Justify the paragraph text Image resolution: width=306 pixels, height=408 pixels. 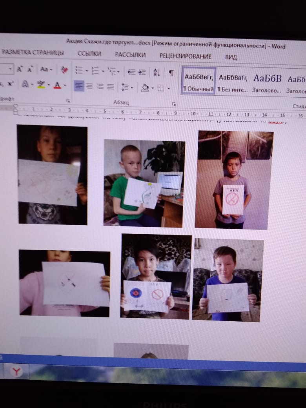coord(111,86)
